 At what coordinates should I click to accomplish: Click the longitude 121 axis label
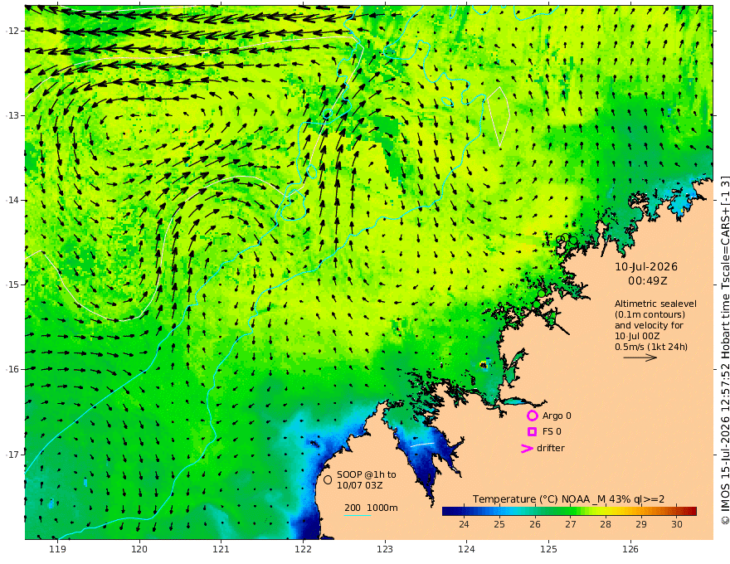point(221,549)
